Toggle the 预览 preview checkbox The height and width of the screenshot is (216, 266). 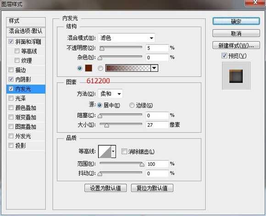pyautogui.click(x=224, y=55)
